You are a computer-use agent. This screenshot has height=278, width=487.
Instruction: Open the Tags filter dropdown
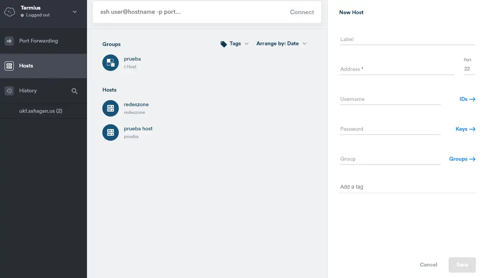click(x=234, y=44)
